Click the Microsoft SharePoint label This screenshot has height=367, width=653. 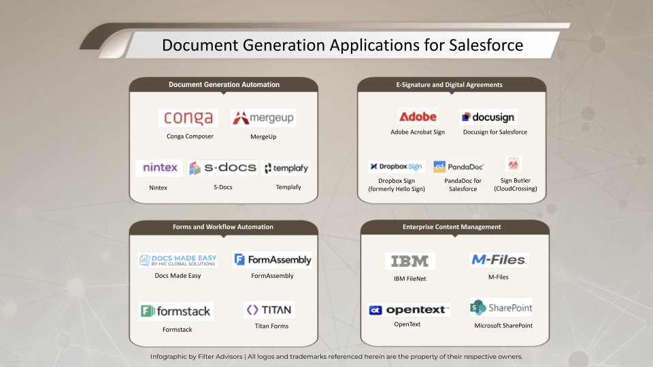point(503,326)
